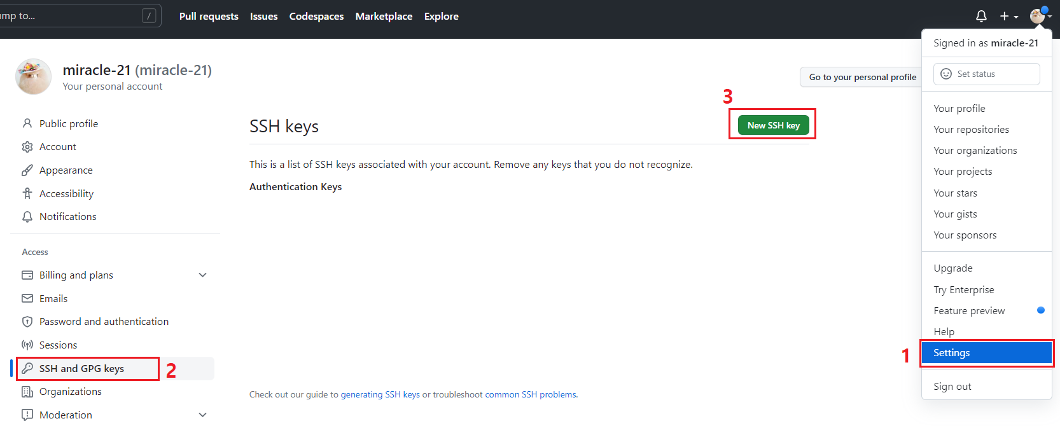Click the broadcast icon beside Sessions
Image resolution: width=1060 pixels, height=428 pixels.
click(x=27, y=345)
